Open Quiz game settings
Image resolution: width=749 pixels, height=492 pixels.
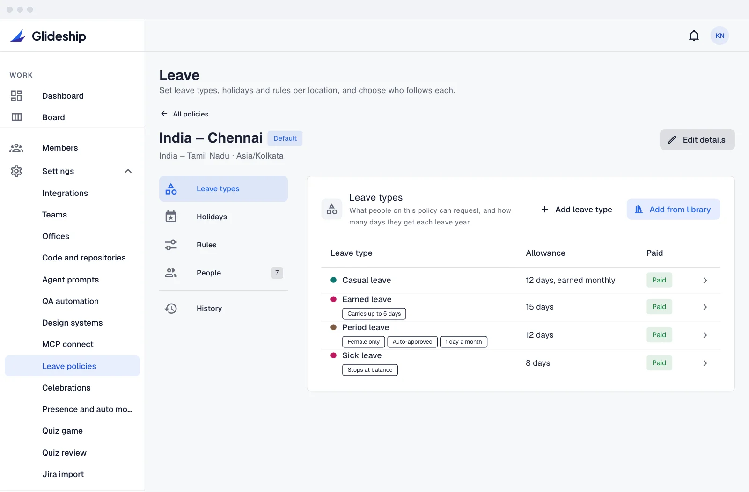click(x=72, y=431)
